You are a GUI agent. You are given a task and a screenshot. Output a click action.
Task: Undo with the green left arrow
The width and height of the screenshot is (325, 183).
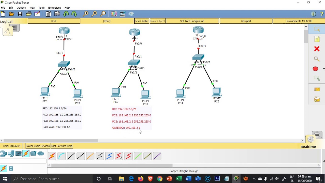coord(66,14)
